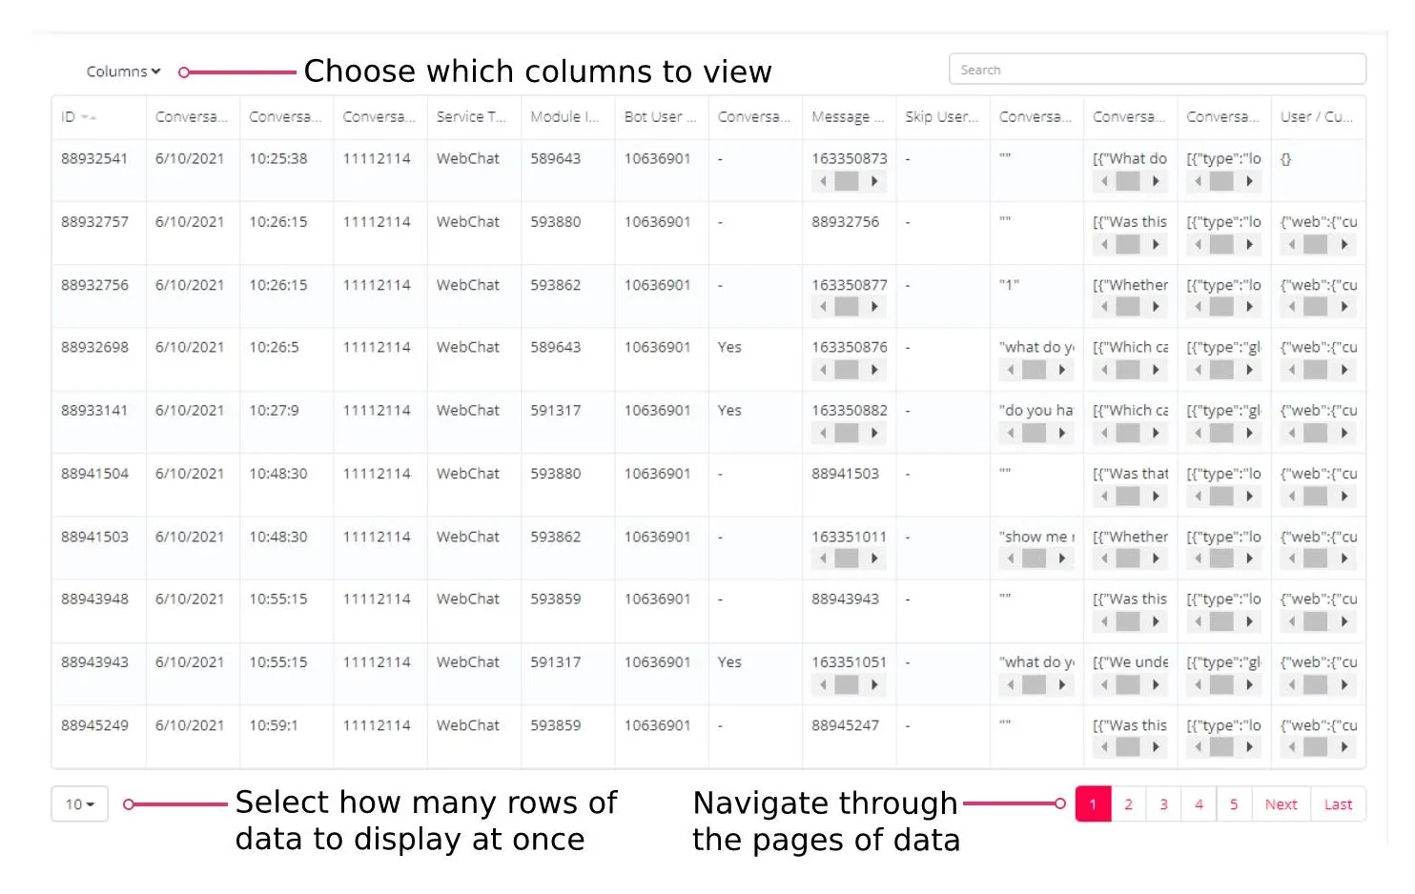Click the left scroll arrow under message 163350882
This screenshot has width=1415, height=894.
tap(823, 433)
